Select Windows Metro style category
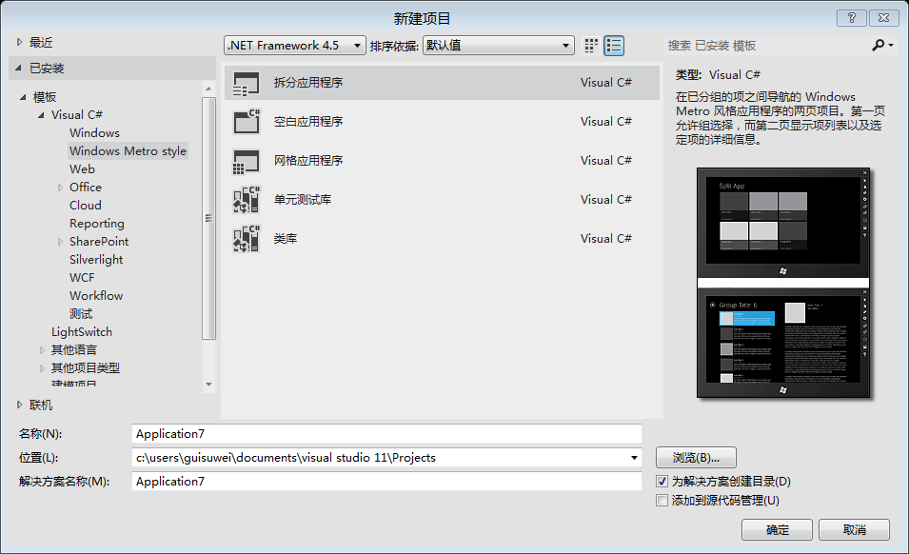Viewport: 909px width, 554px height. click(128, 151)
